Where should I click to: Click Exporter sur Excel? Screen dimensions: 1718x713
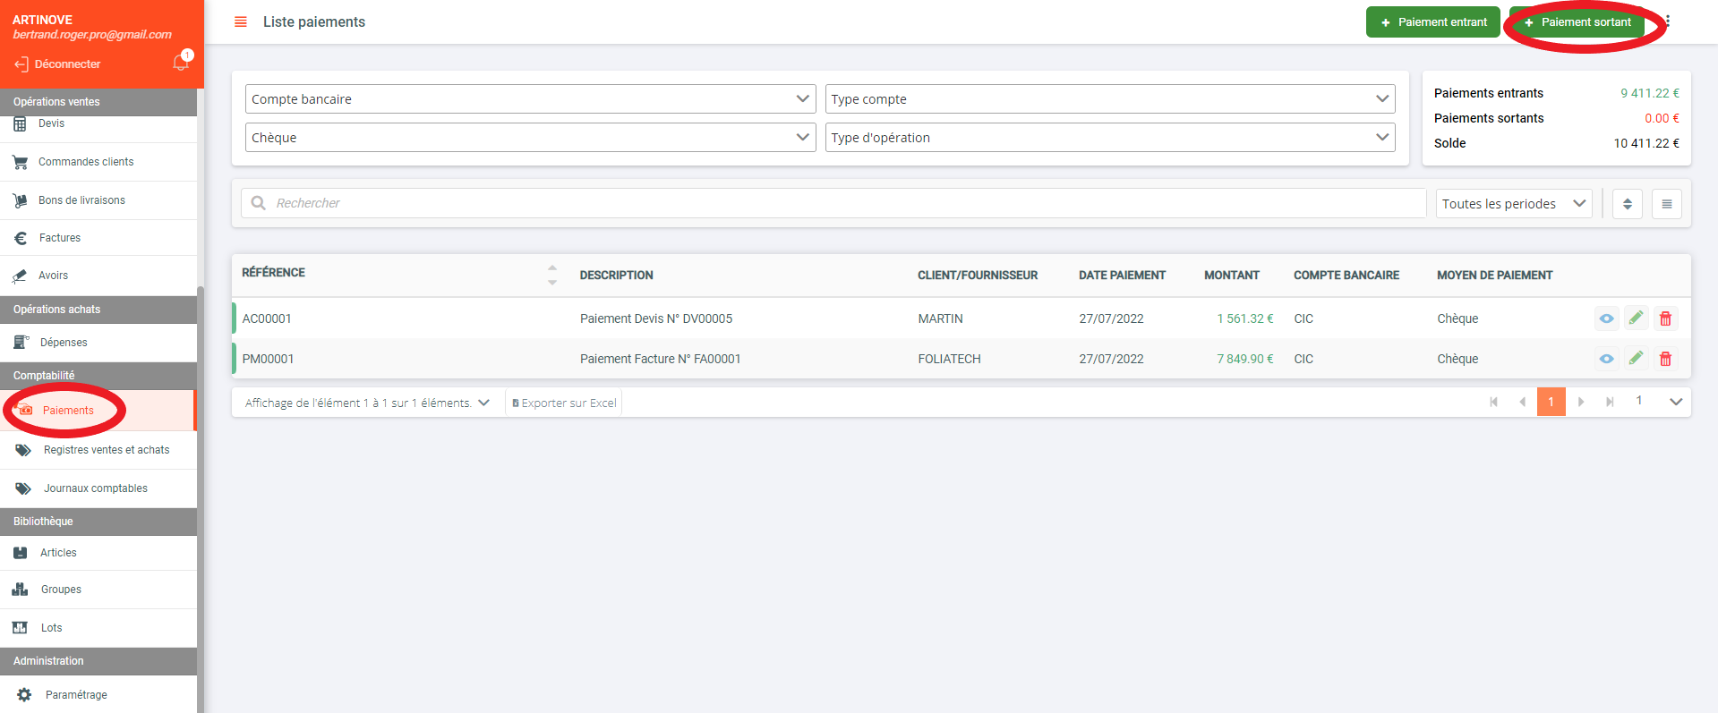pyautogui.click(x=564, y=403)
